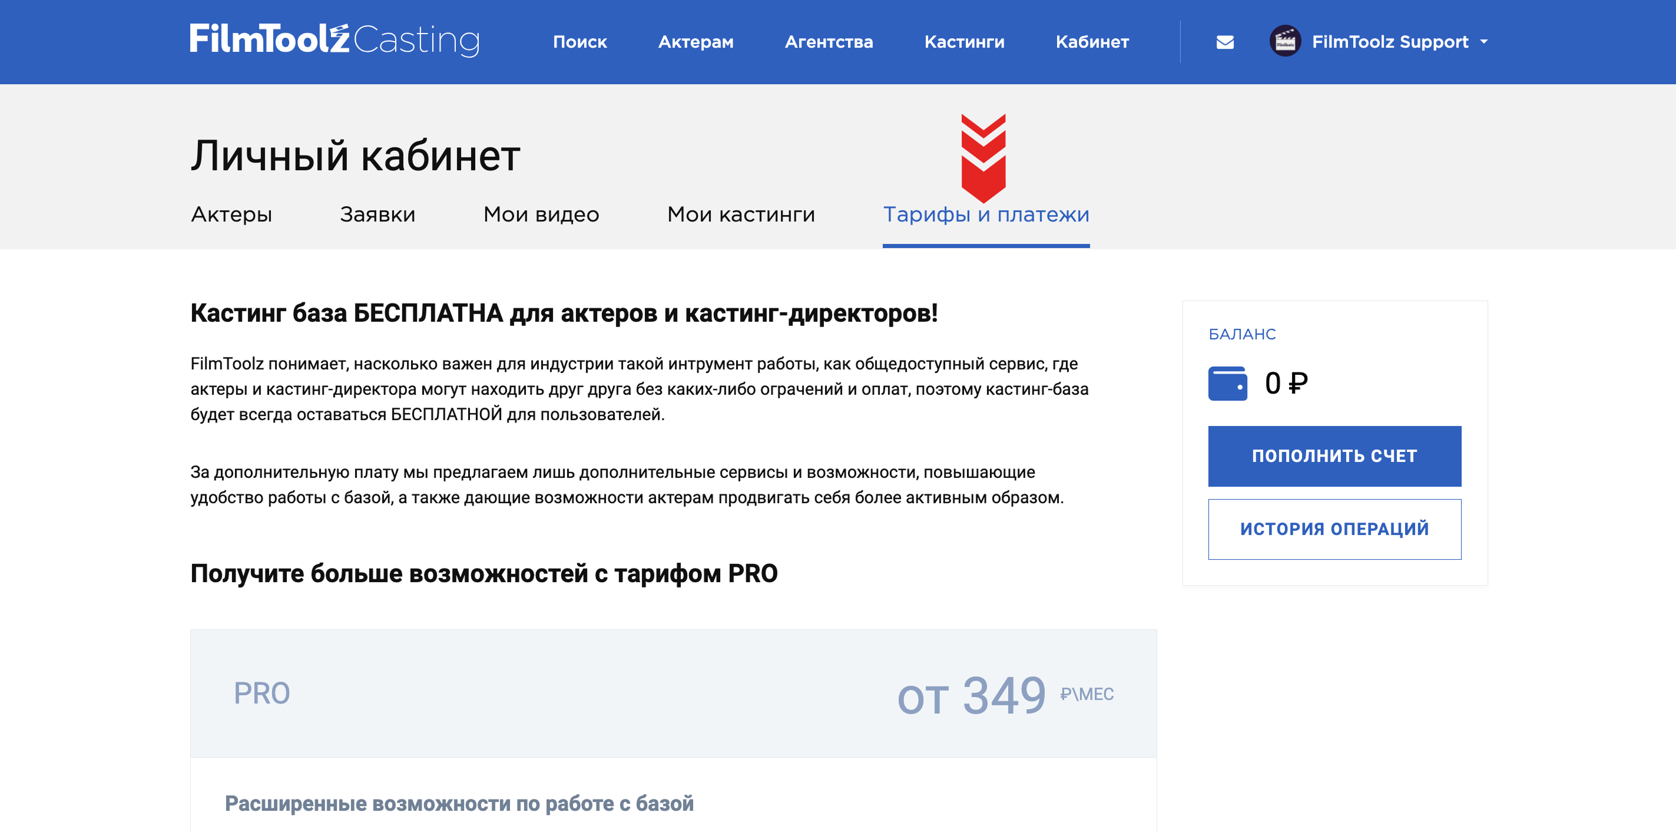This screenshot has height=832, width=1676.
Task: Click the FilmToolz Support avatar
Action: [x=1284, y=42]
